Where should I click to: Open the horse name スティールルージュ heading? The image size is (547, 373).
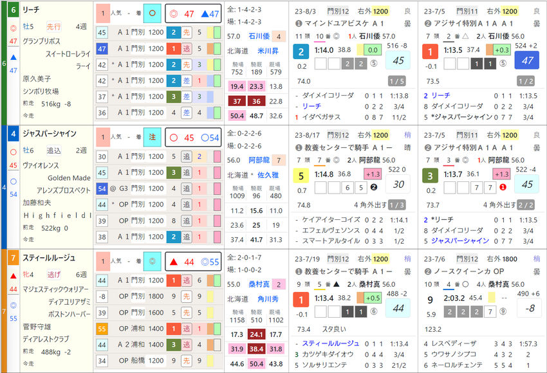click(49, 258)
